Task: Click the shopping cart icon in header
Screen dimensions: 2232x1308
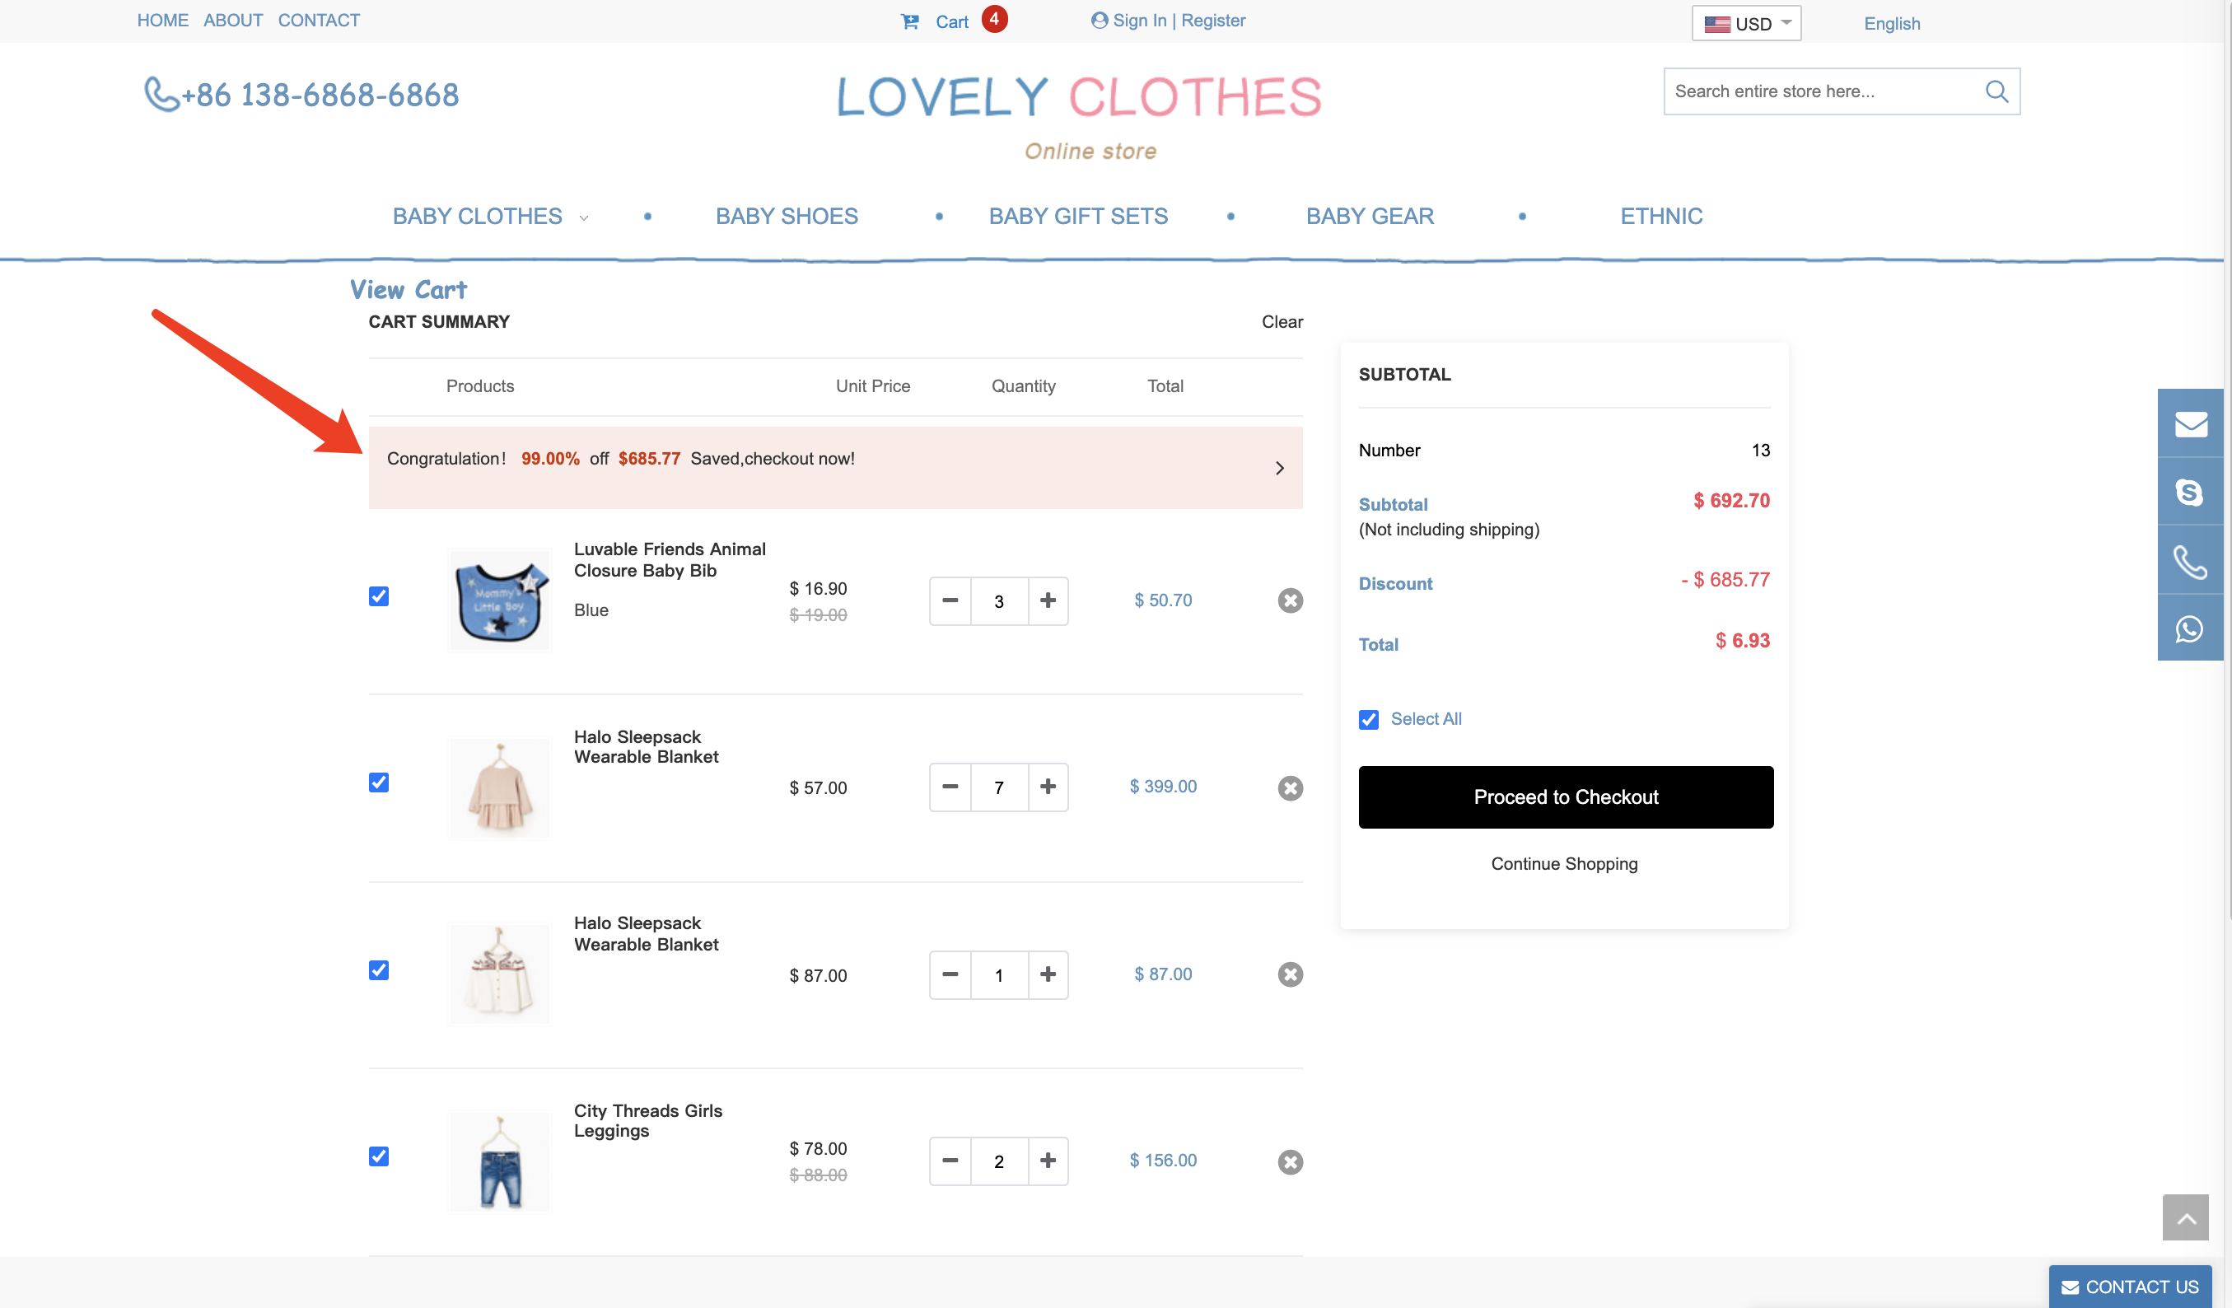Action: click(909, 21)
